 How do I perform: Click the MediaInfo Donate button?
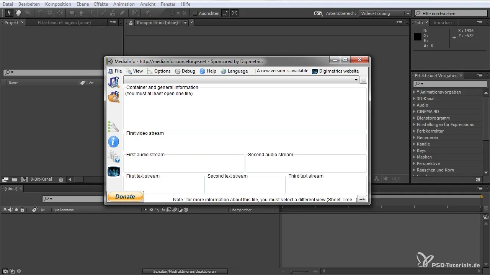[x=125, y=197]
